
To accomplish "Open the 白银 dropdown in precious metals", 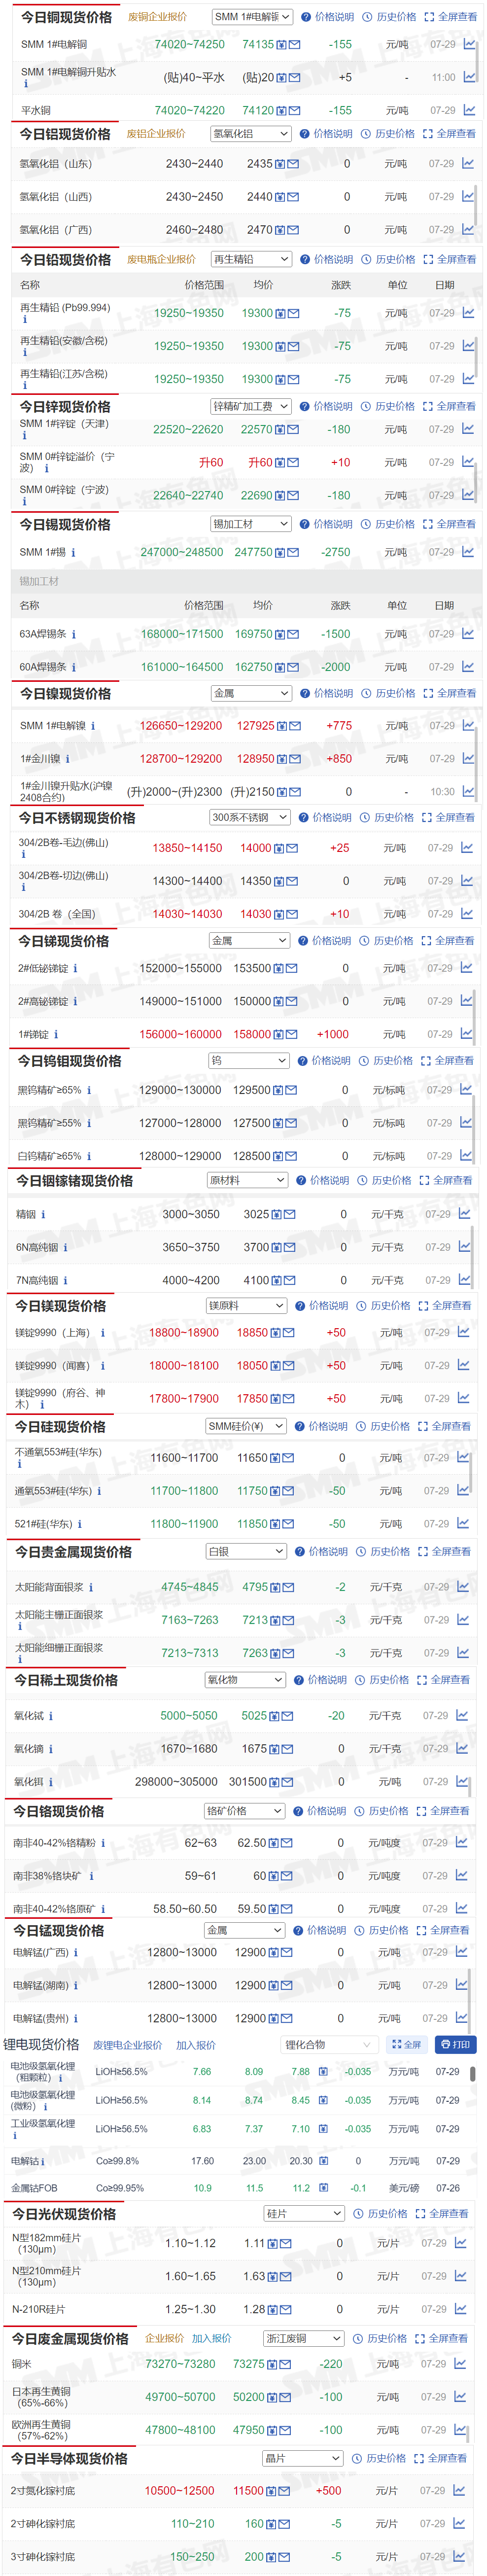I will pyautogui.click(x=246, y=1551).
